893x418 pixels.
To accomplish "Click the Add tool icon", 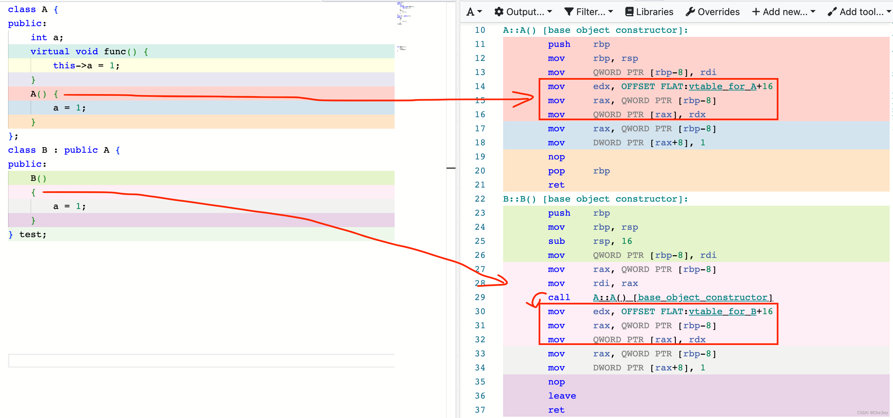I will pyautogui.click(x=832, y=12).
